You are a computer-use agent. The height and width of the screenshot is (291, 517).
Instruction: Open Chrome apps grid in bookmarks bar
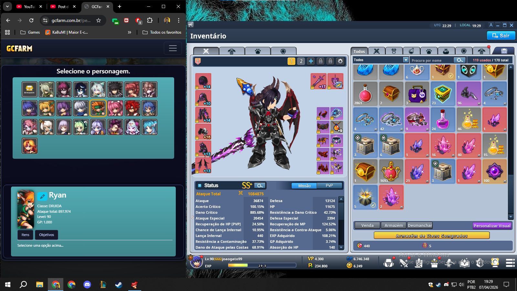7,32
